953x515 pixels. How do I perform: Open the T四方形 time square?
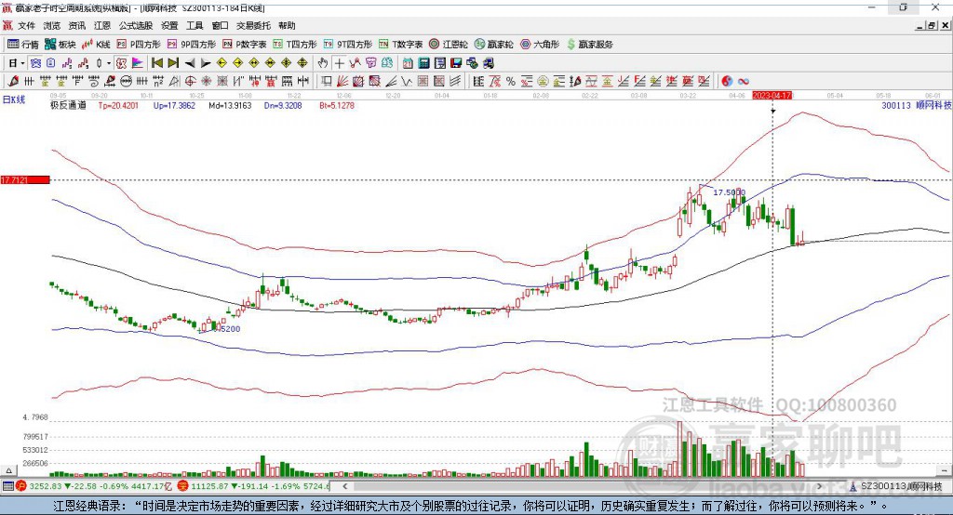click(x=295, y=45)
